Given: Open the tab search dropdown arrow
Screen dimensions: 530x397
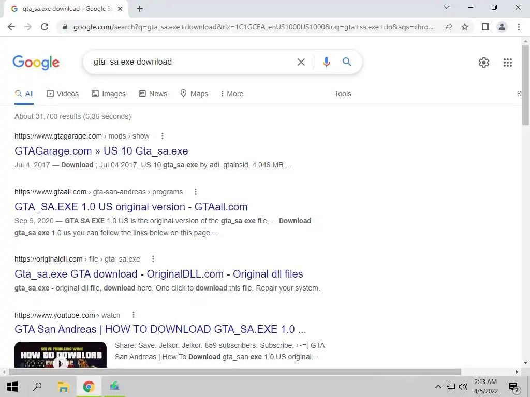Looking at the screenshot, I should pyautogui.click(x=447, y=7).
